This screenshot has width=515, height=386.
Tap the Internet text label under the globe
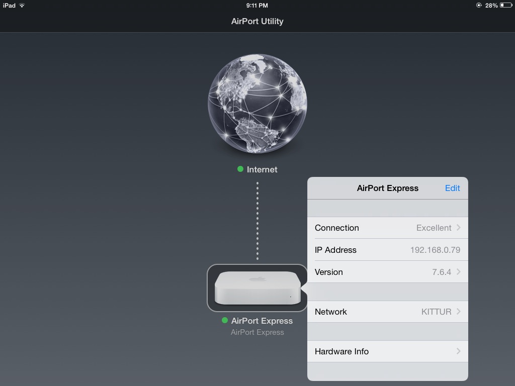click(x=262, y=170)
